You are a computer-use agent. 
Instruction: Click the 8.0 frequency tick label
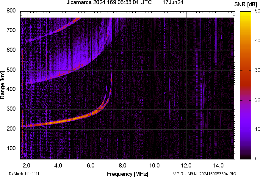click(x=122, y=166)
